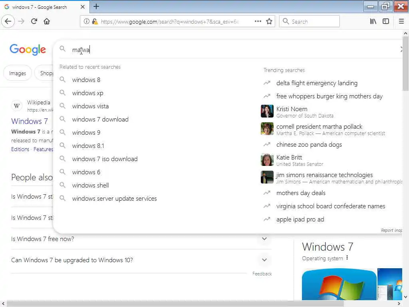Open the Firefox hamburger menu

pyautogui.click(x=401, y=21)
